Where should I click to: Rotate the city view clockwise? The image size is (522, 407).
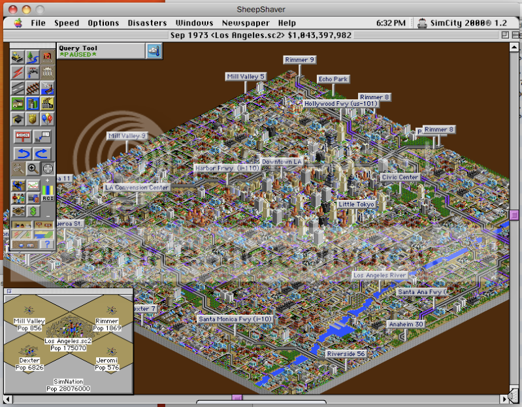(42, 154)
